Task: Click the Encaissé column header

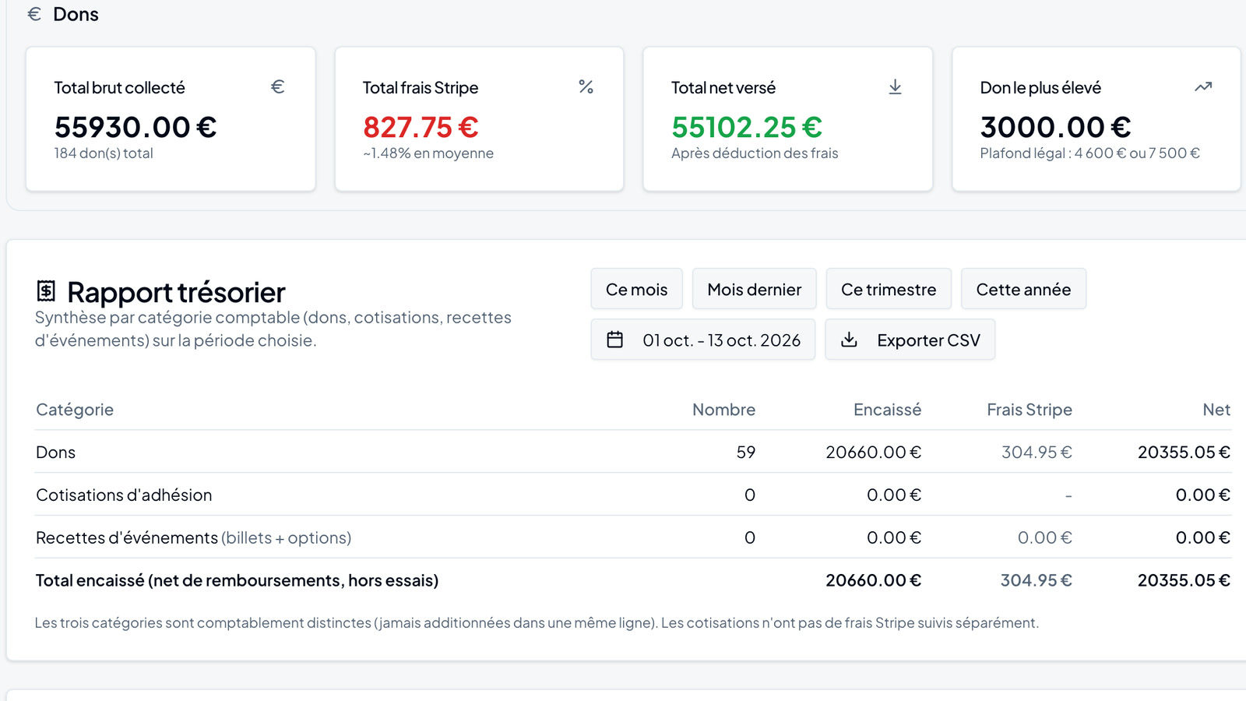Action: 887,410
